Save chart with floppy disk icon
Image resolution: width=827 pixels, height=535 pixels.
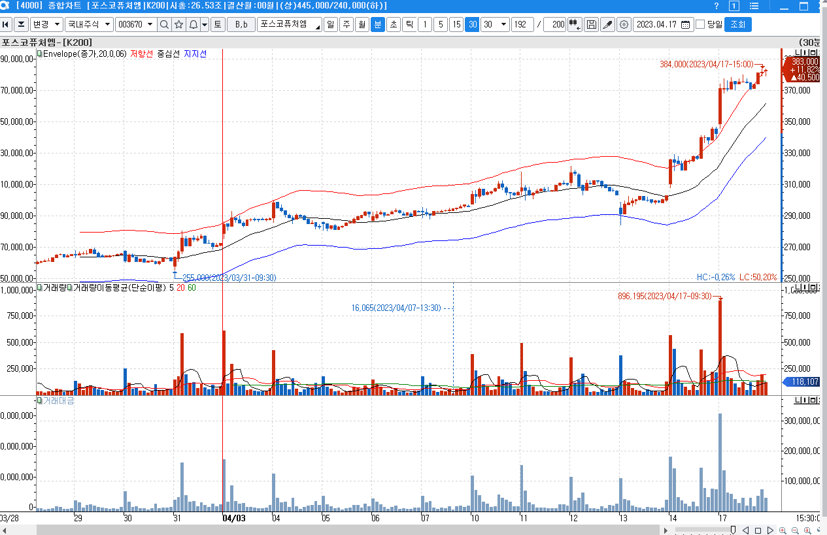pyautogui.click(x=591, y=25)
